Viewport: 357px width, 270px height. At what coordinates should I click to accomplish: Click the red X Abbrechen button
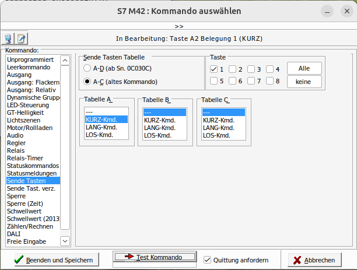[x=314, y=260]
